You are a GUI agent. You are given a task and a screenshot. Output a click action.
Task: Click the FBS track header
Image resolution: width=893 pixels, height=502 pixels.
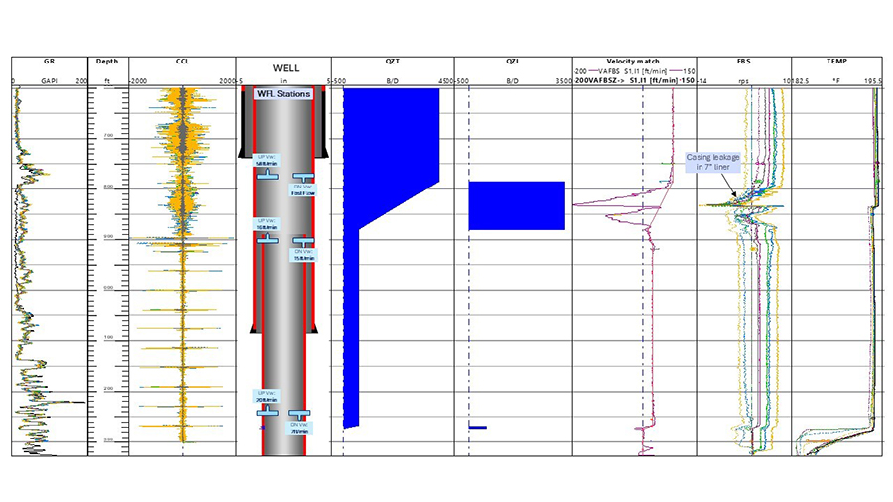(x=743, y=62)
